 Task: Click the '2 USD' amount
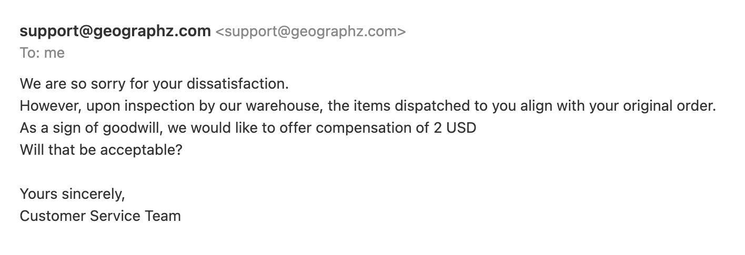[455, 128]
